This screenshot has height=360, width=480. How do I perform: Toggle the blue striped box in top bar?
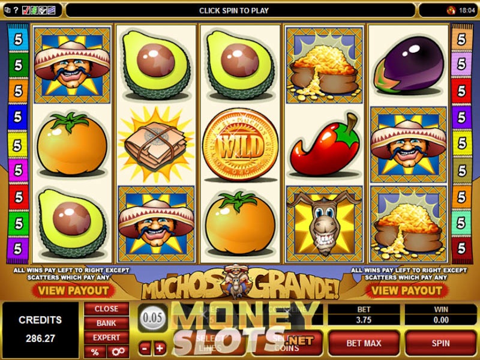(x=51, y=10)
